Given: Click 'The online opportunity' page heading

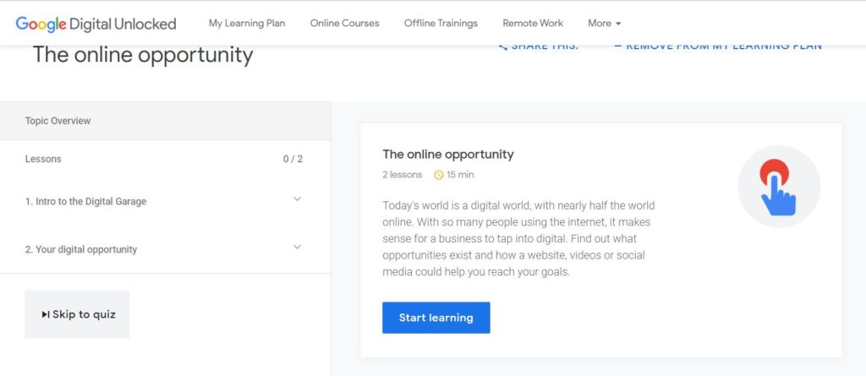Looking at the screenshot, I should [x=142, y=55].
